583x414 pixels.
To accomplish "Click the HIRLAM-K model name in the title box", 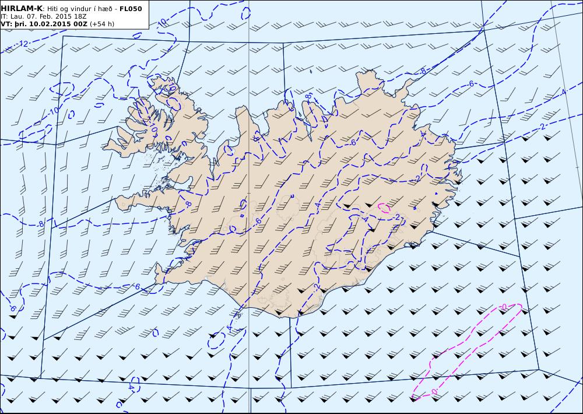I will click(x=22, y=8).
